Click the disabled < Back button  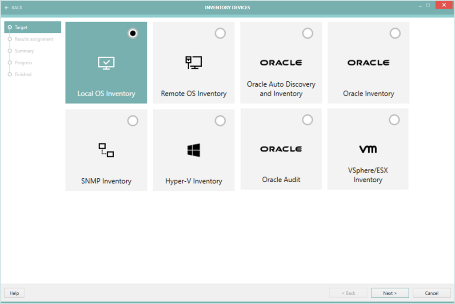click(348, 293)
